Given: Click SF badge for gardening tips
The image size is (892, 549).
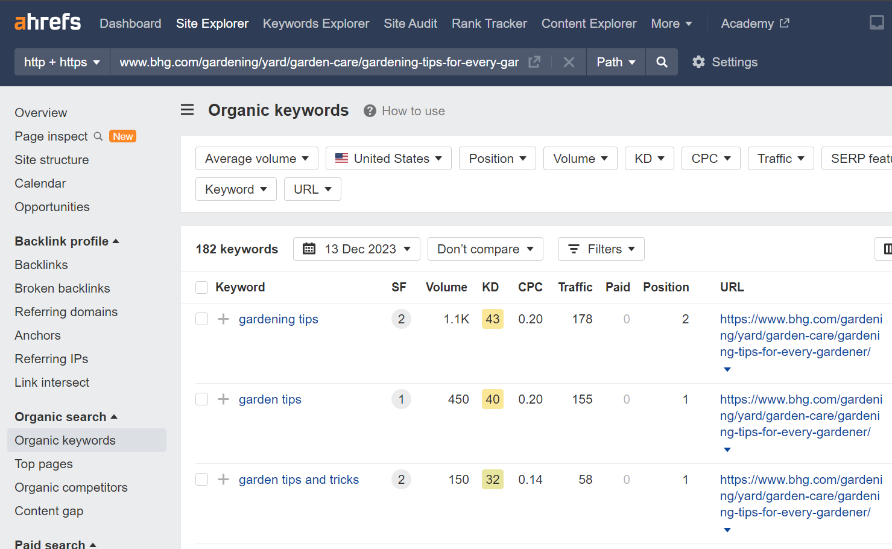Looking at the screenshot, I should tap(401, 319).
